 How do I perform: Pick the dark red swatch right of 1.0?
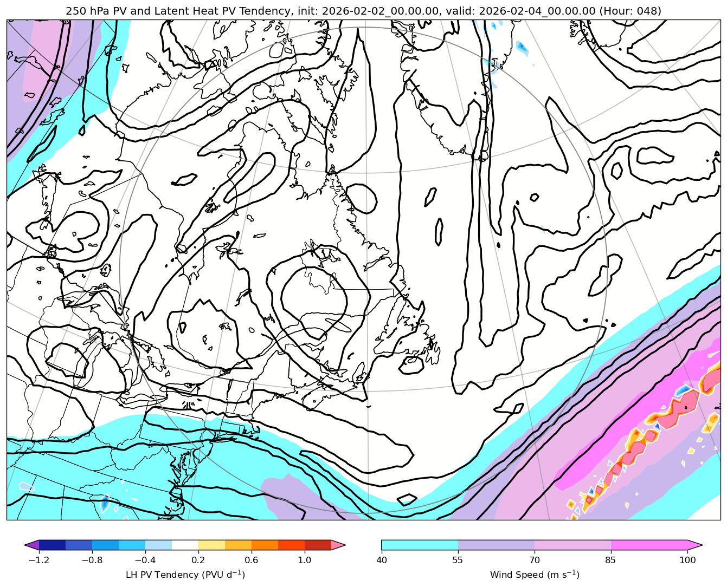(318, 545)
